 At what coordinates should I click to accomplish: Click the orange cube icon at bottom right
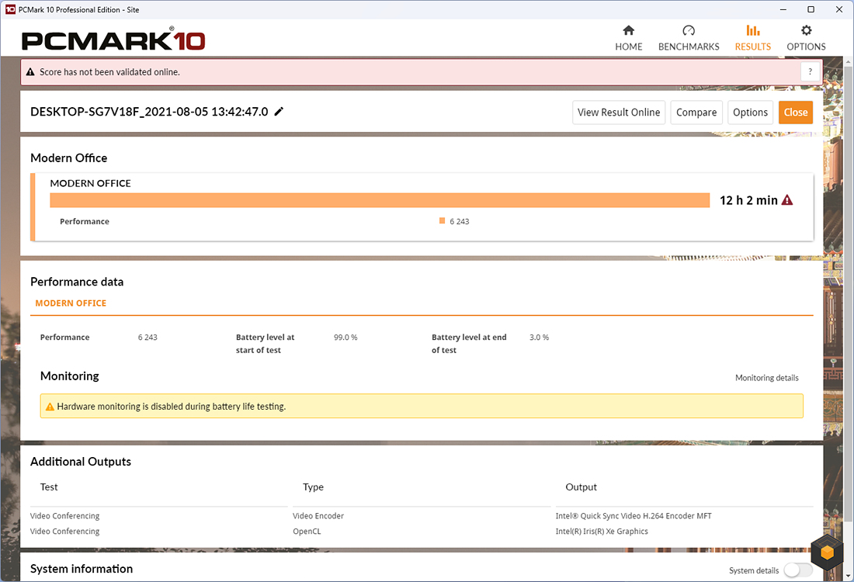pos(827,552)
